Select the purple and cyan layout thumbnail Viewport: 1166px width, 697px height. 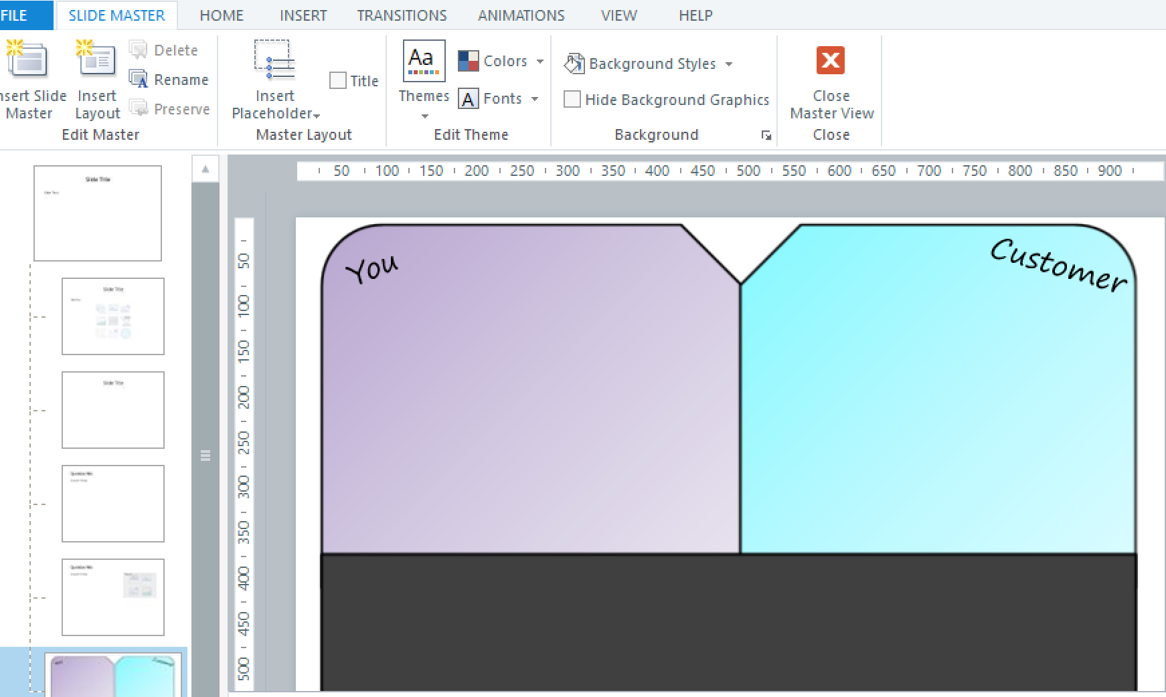113,675
